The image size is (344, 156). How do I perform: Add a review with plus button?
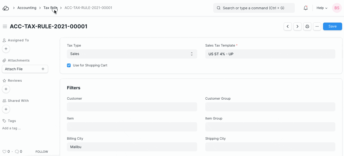click(6, 89)
